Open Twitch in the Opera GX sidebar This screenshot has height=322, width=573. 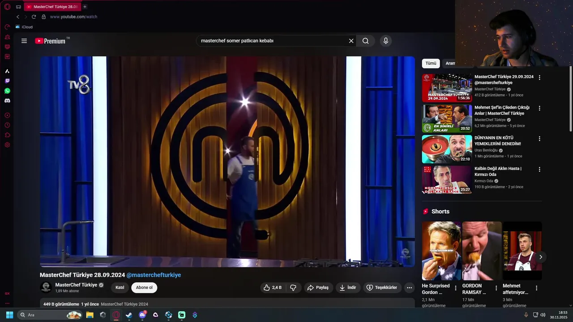pyautogui.click(x=7, y=81)
